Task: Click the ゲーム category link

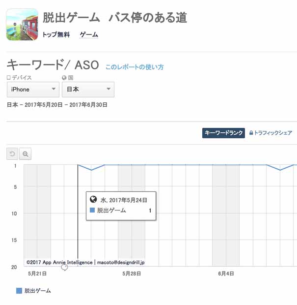Action: tap(89, 35)
